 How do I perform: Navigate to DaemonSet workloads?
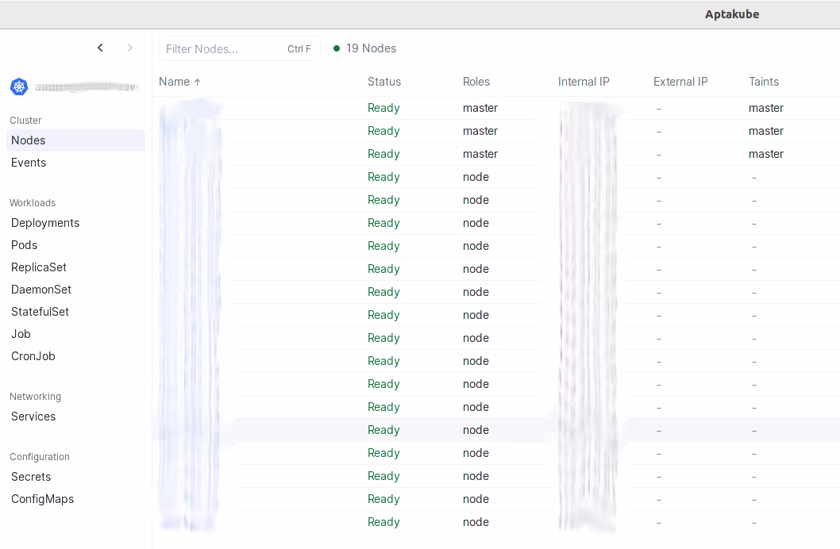click(41, 290)
